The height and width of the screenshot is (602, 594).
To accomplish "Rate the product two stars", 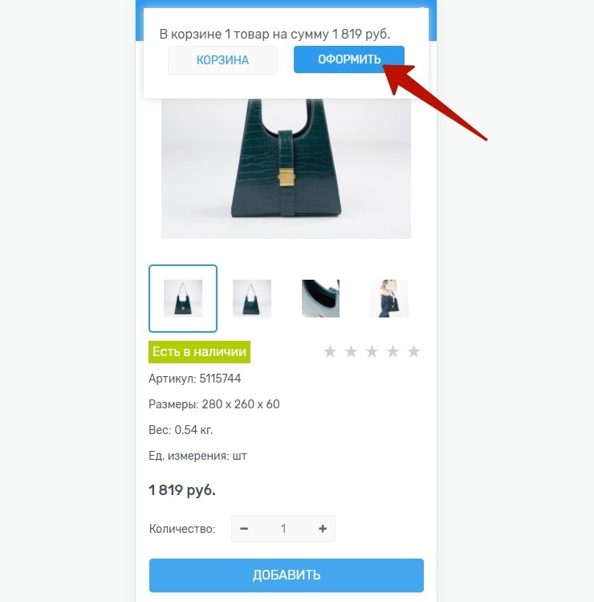I will coord(351,351).
